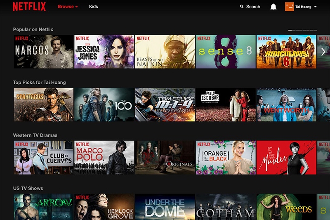330x220 pixels.
Task: Open How to Get Away with Murder thumbnail
Action: pos(286,158)
